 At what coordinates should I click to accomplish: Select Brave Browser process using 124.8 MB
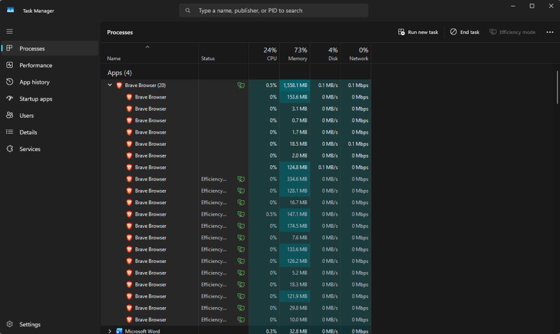coord(236,167)
